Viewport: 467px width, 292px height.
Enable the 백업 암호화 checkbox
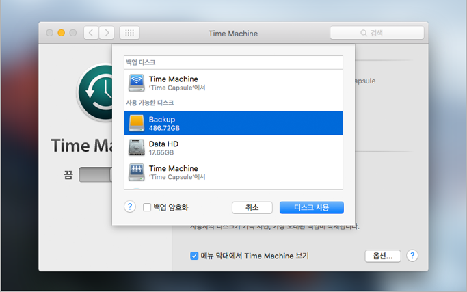pos(147,207)
